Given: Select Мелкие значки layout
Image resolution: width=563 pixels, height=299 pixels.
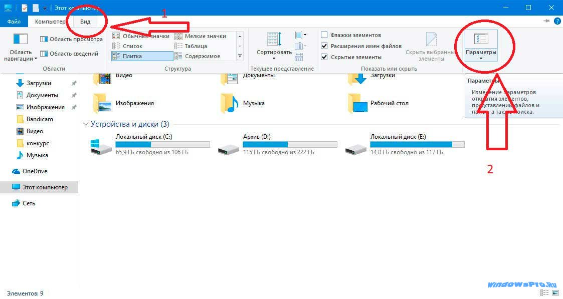Looking at the screenshot, I should pos(201,36).
